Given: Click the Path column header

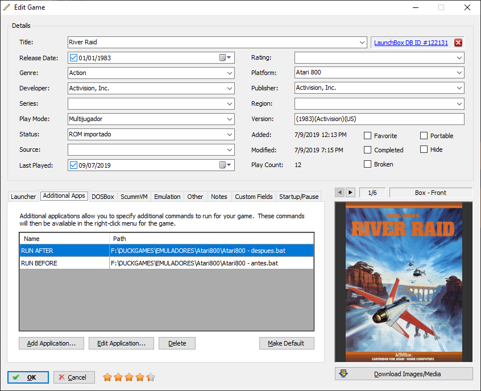Looking at the screenshot, I should click(x=212, y=239).
